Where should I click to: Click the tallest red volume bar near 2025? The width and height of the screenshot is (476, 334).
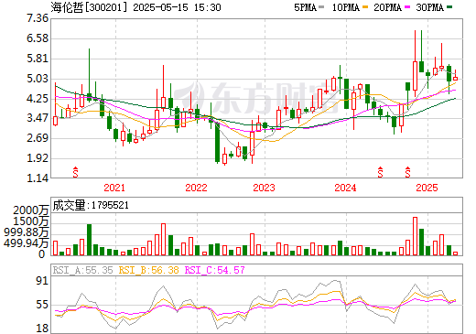click(415, 236)
